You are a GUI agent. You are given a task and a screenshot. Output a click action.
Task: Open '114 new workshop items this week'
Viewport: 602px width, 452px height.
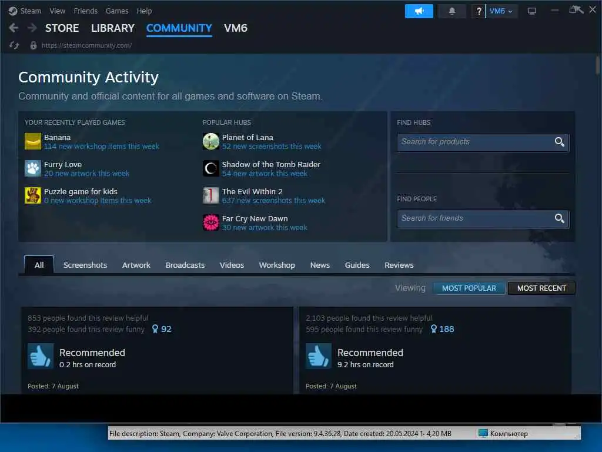[101, 147]
